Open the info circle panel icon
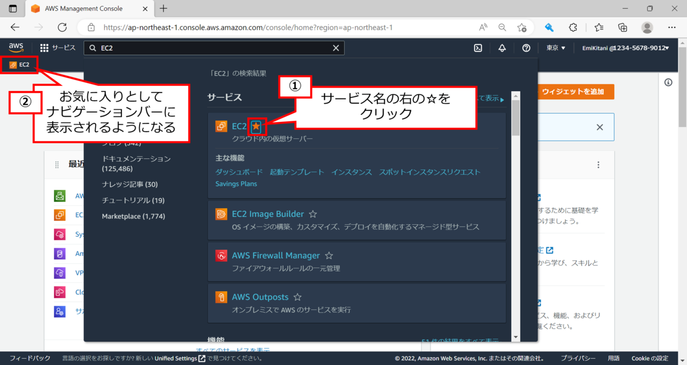This screenshot has width=687, height=365. click(x=668, y=82)
